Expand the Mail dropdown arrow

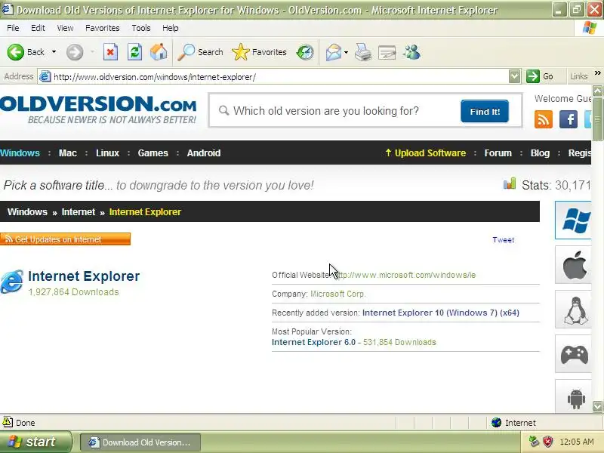[x=346, y=52]
